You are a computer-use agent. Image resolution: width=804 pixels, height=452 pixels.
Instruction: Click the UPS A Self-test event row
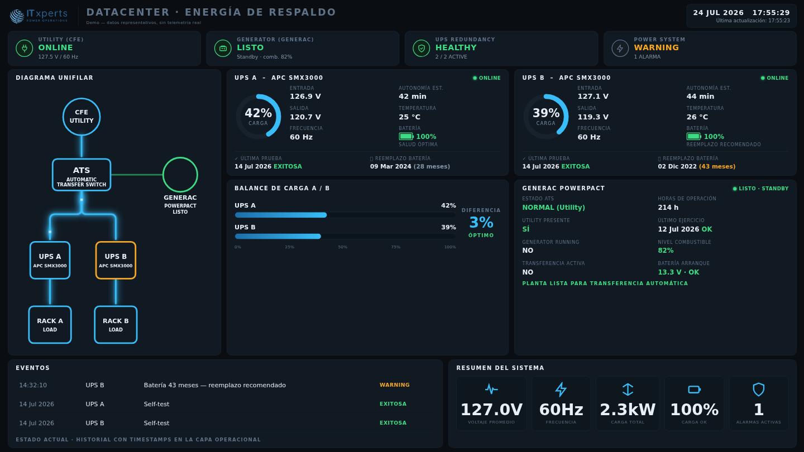pyautogui.click(x=225, y=404)
